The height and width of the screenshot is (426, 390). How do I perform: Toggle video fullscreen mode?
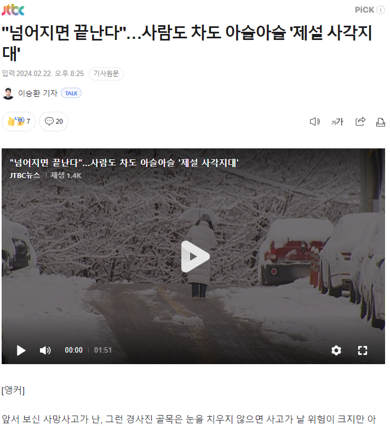[363, 350]
